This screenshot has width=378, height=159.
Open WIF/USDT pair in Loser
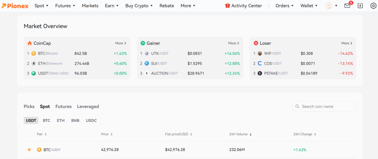pos(273,53)
